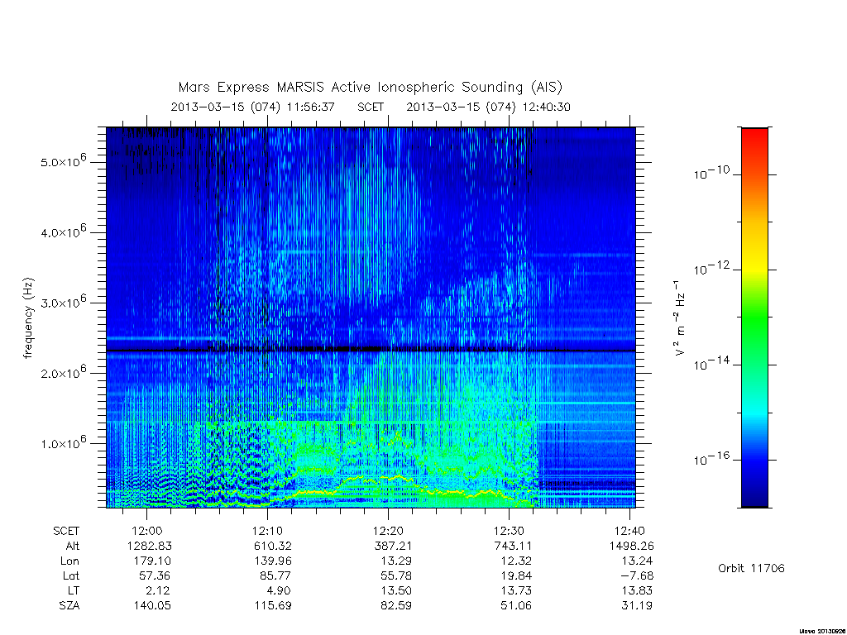Click the '3.0×10^6' frequency tick label

[64, 301]
